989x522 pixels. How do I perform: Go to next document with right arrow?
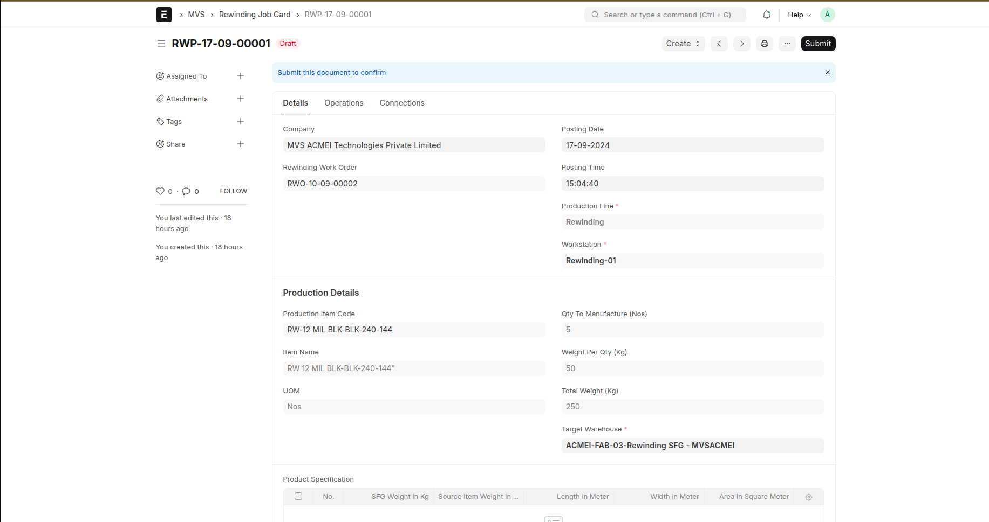(742, 44)
